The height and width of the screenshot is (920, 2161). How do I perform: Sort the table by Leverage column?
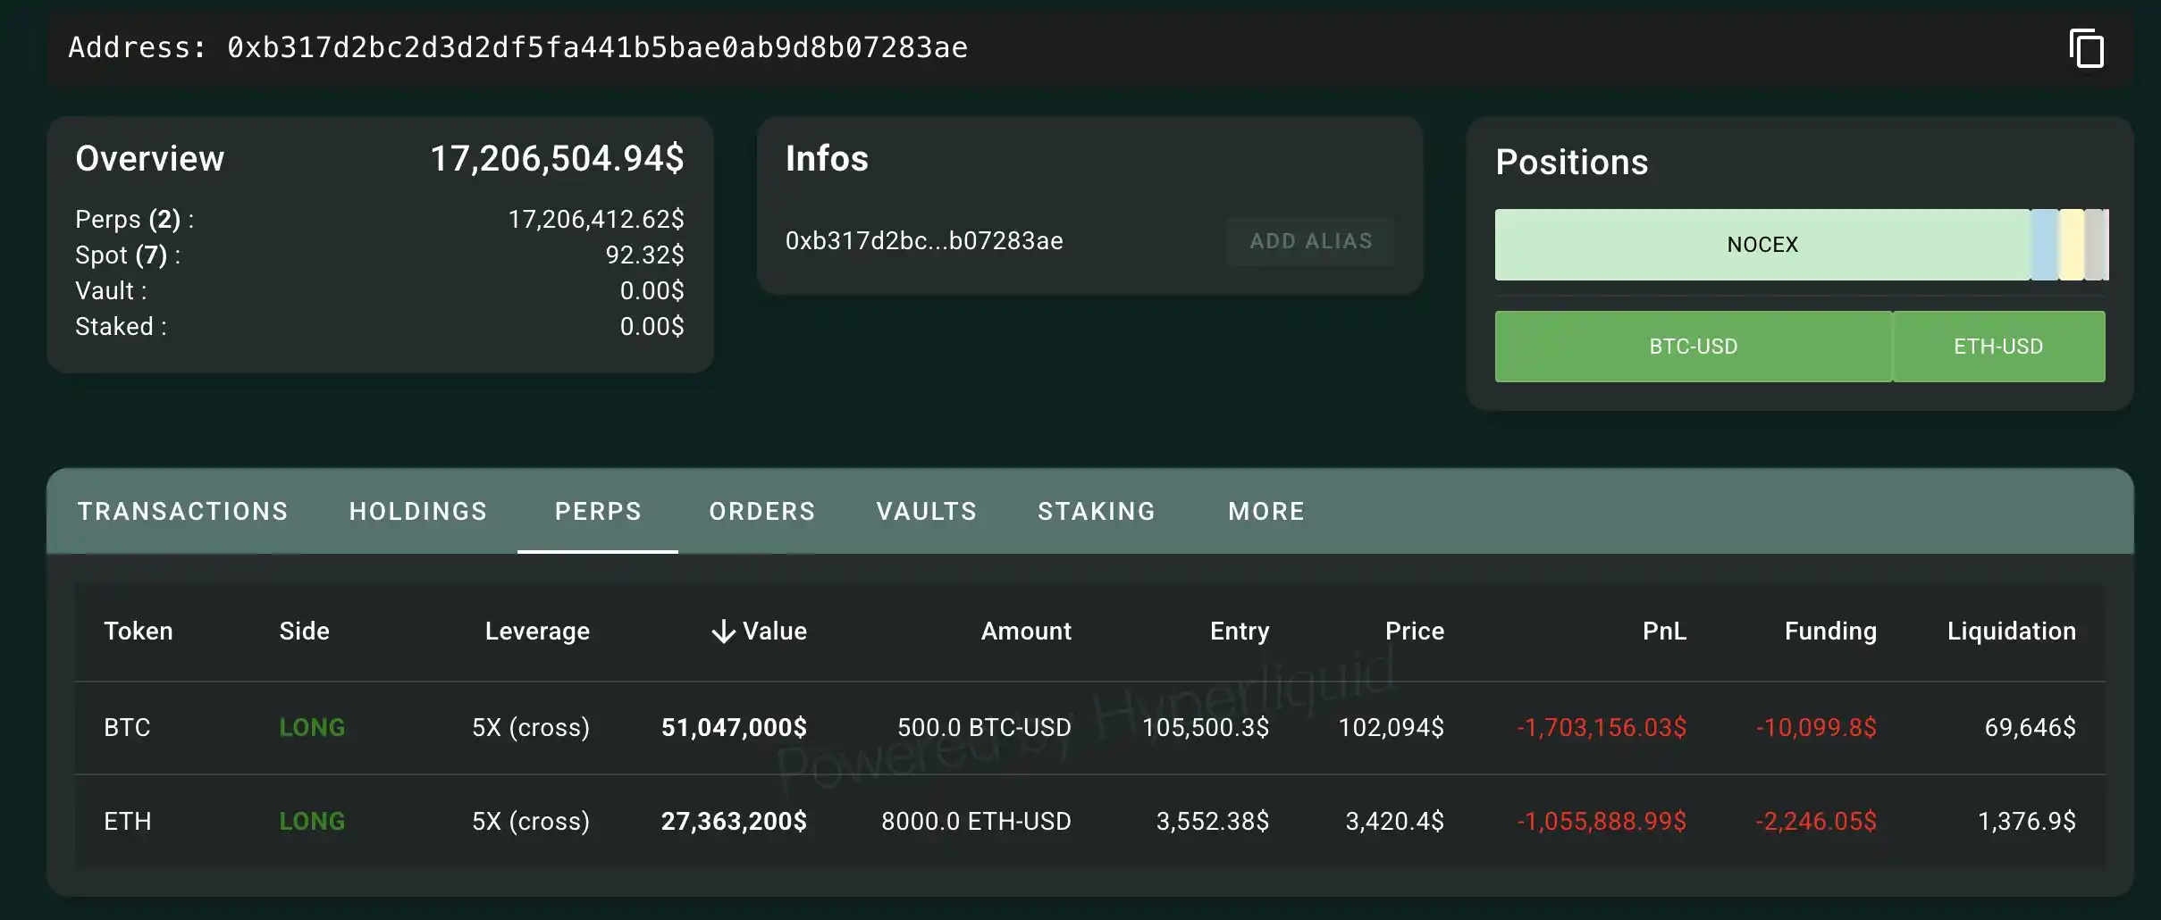536,631
